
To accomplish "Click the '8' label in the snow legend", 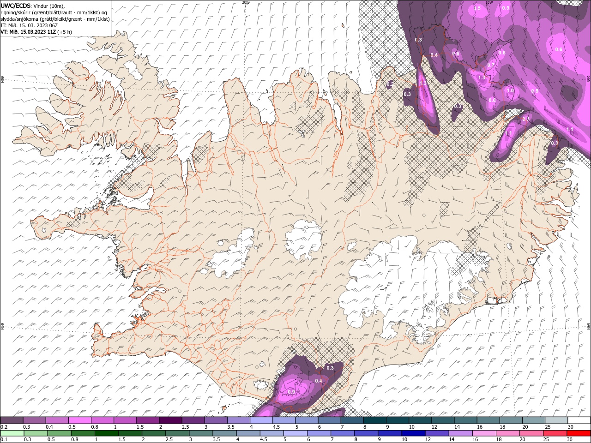I will coord(365,427).
